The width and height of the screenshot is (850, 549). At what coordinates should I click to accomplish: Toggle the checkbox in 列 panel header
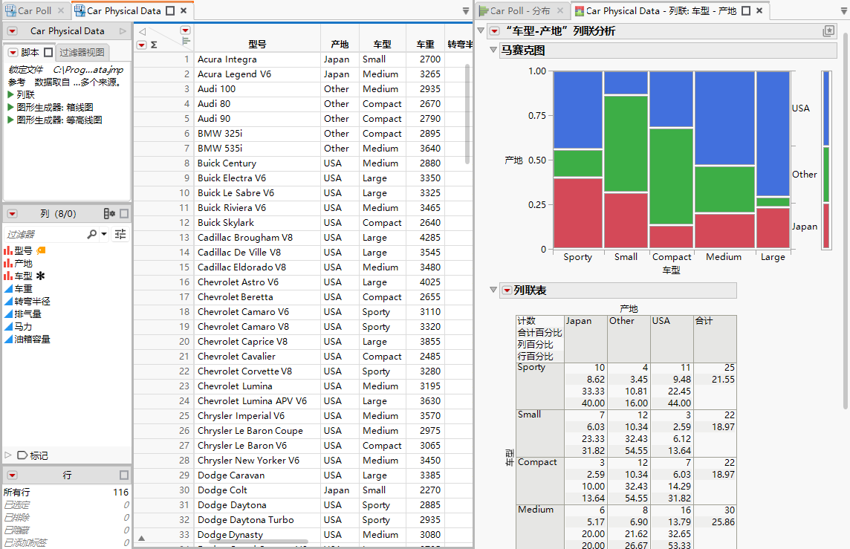tap(124, 213)
